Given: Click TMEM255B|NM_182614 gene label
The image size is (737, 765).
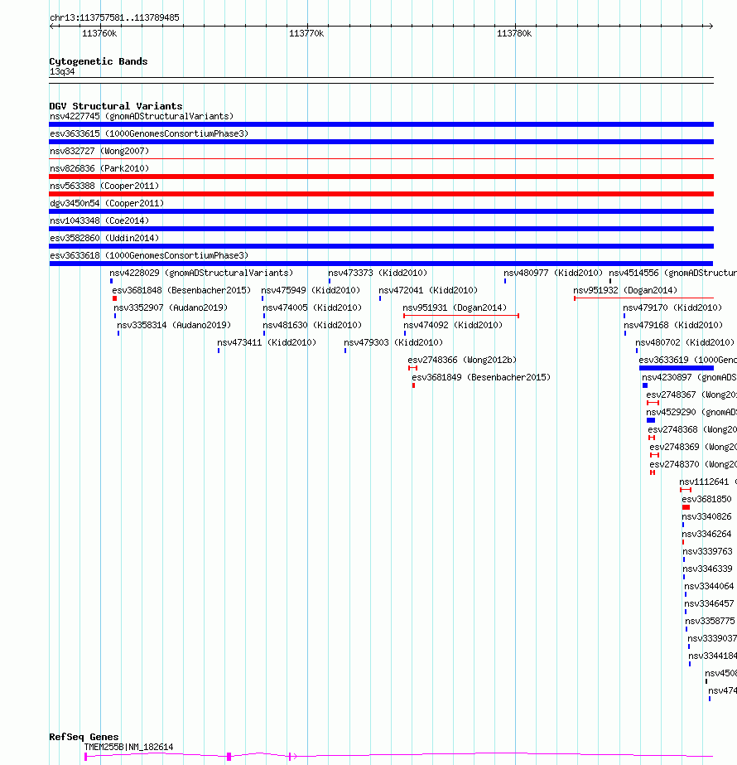Looking at the screenshot, I should [x=128, y=747].
